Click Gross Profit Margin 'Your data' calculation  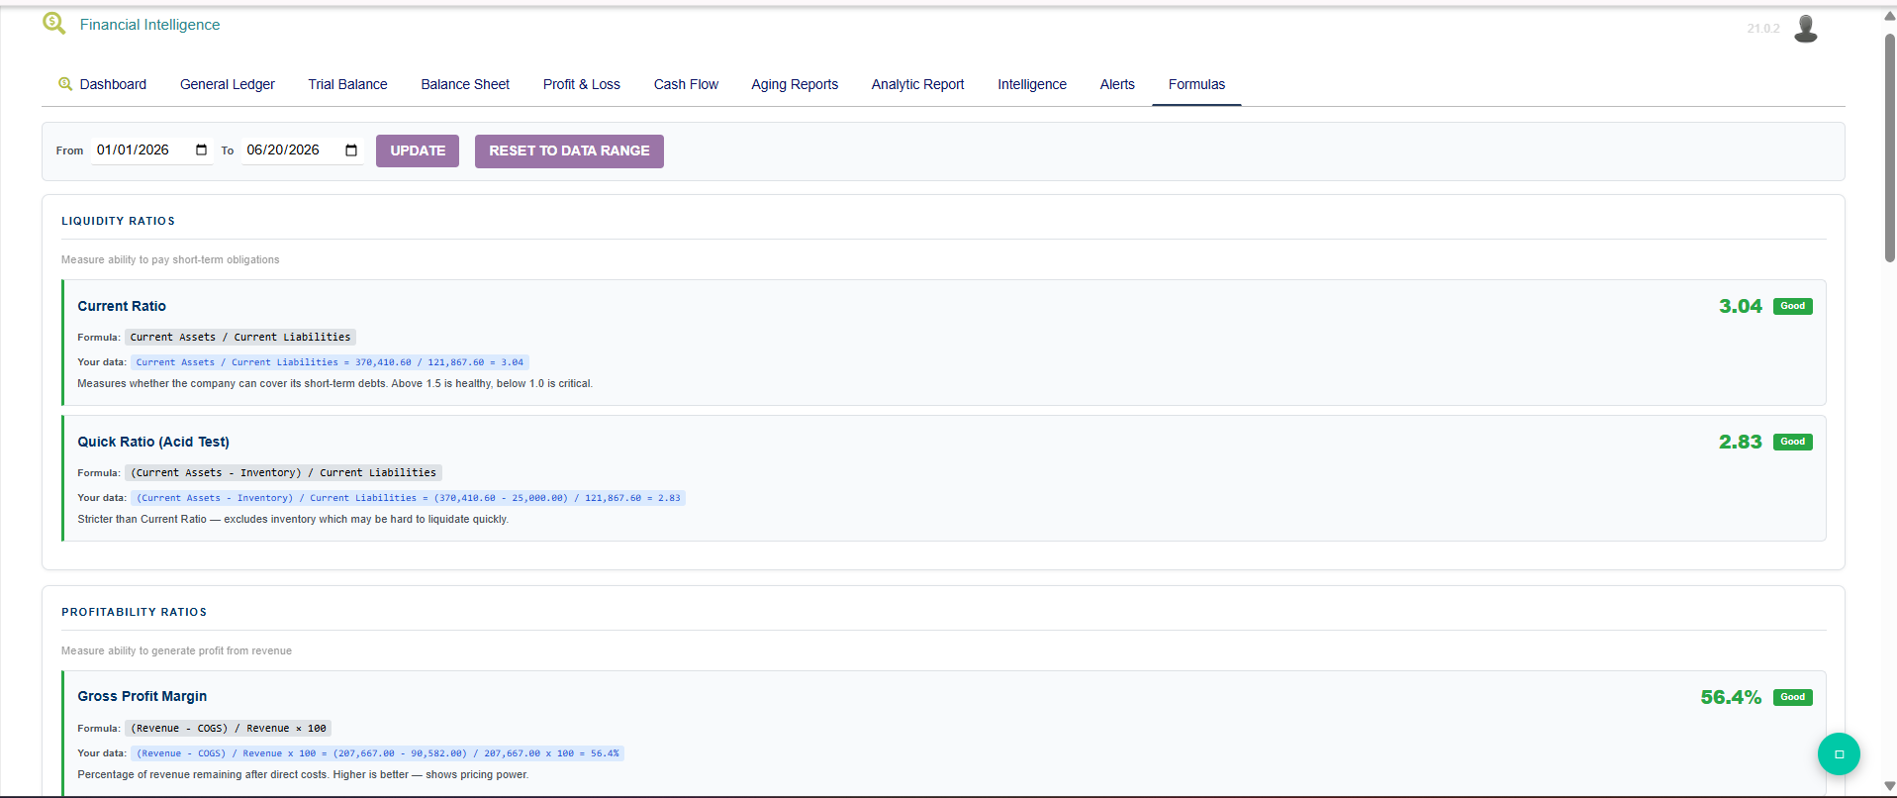pyautogui.click(x=377, y=753)
